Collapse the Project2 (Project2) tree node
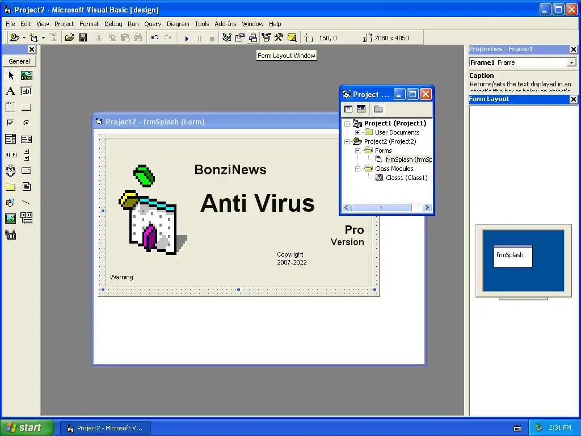The width and height of the screenshot is (581, 436). pyautogui.click(x=347, y=141)
